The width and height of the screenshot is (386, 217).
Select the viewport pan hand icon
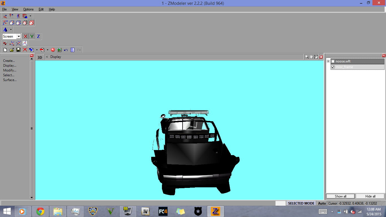tap(311, 57)
